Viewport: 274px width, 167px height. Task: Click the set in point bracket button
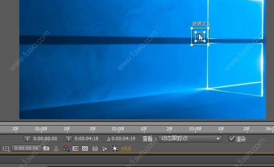(x=27, y=139)
